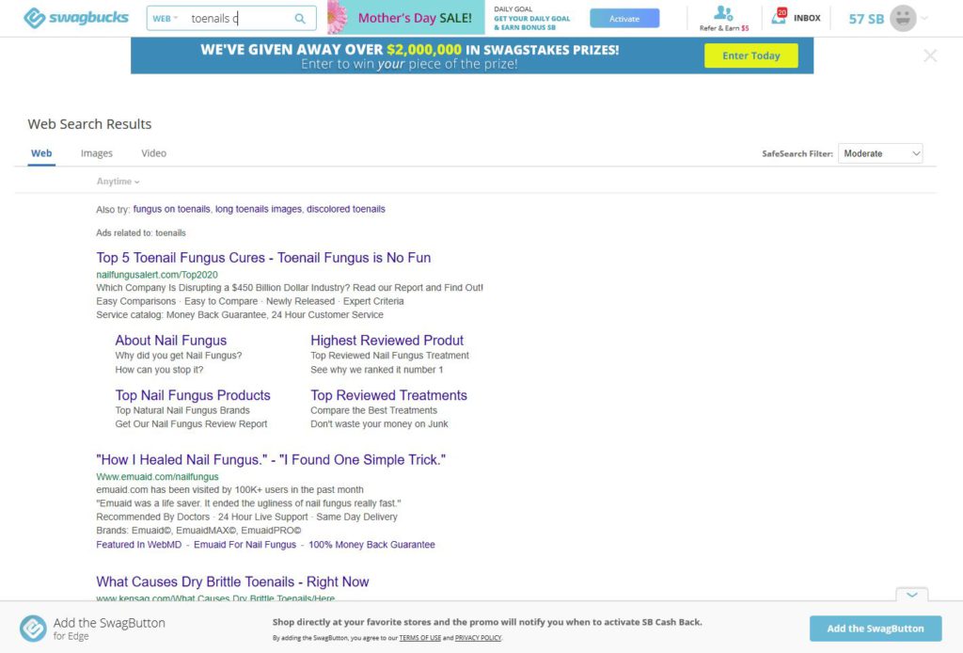The image size is (963, 653).
Task: Click the 'Featured In WebMD' link
Action: [x=139, y=544]
